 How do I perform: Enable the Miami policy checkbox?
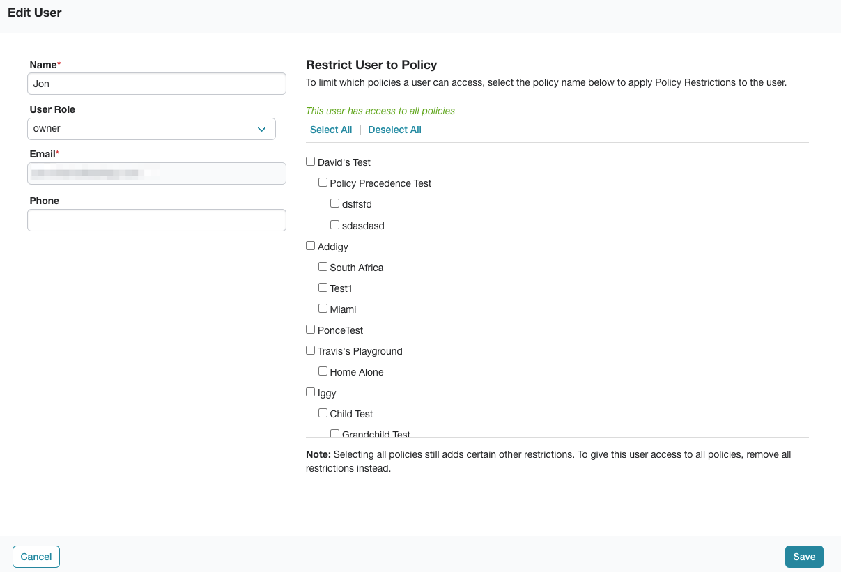click(x=323, y=307)
